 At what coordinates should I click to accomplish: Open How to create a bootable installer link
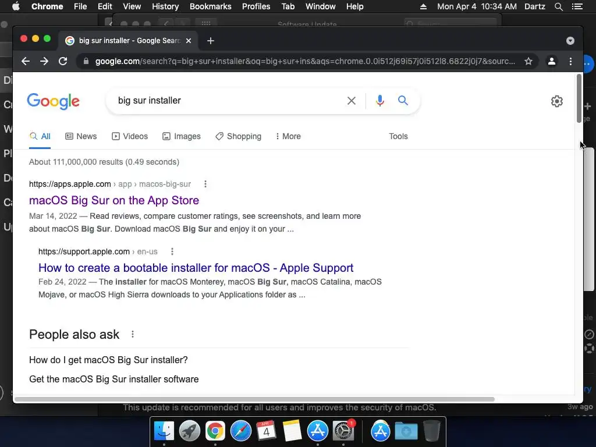tap(196, 268)
